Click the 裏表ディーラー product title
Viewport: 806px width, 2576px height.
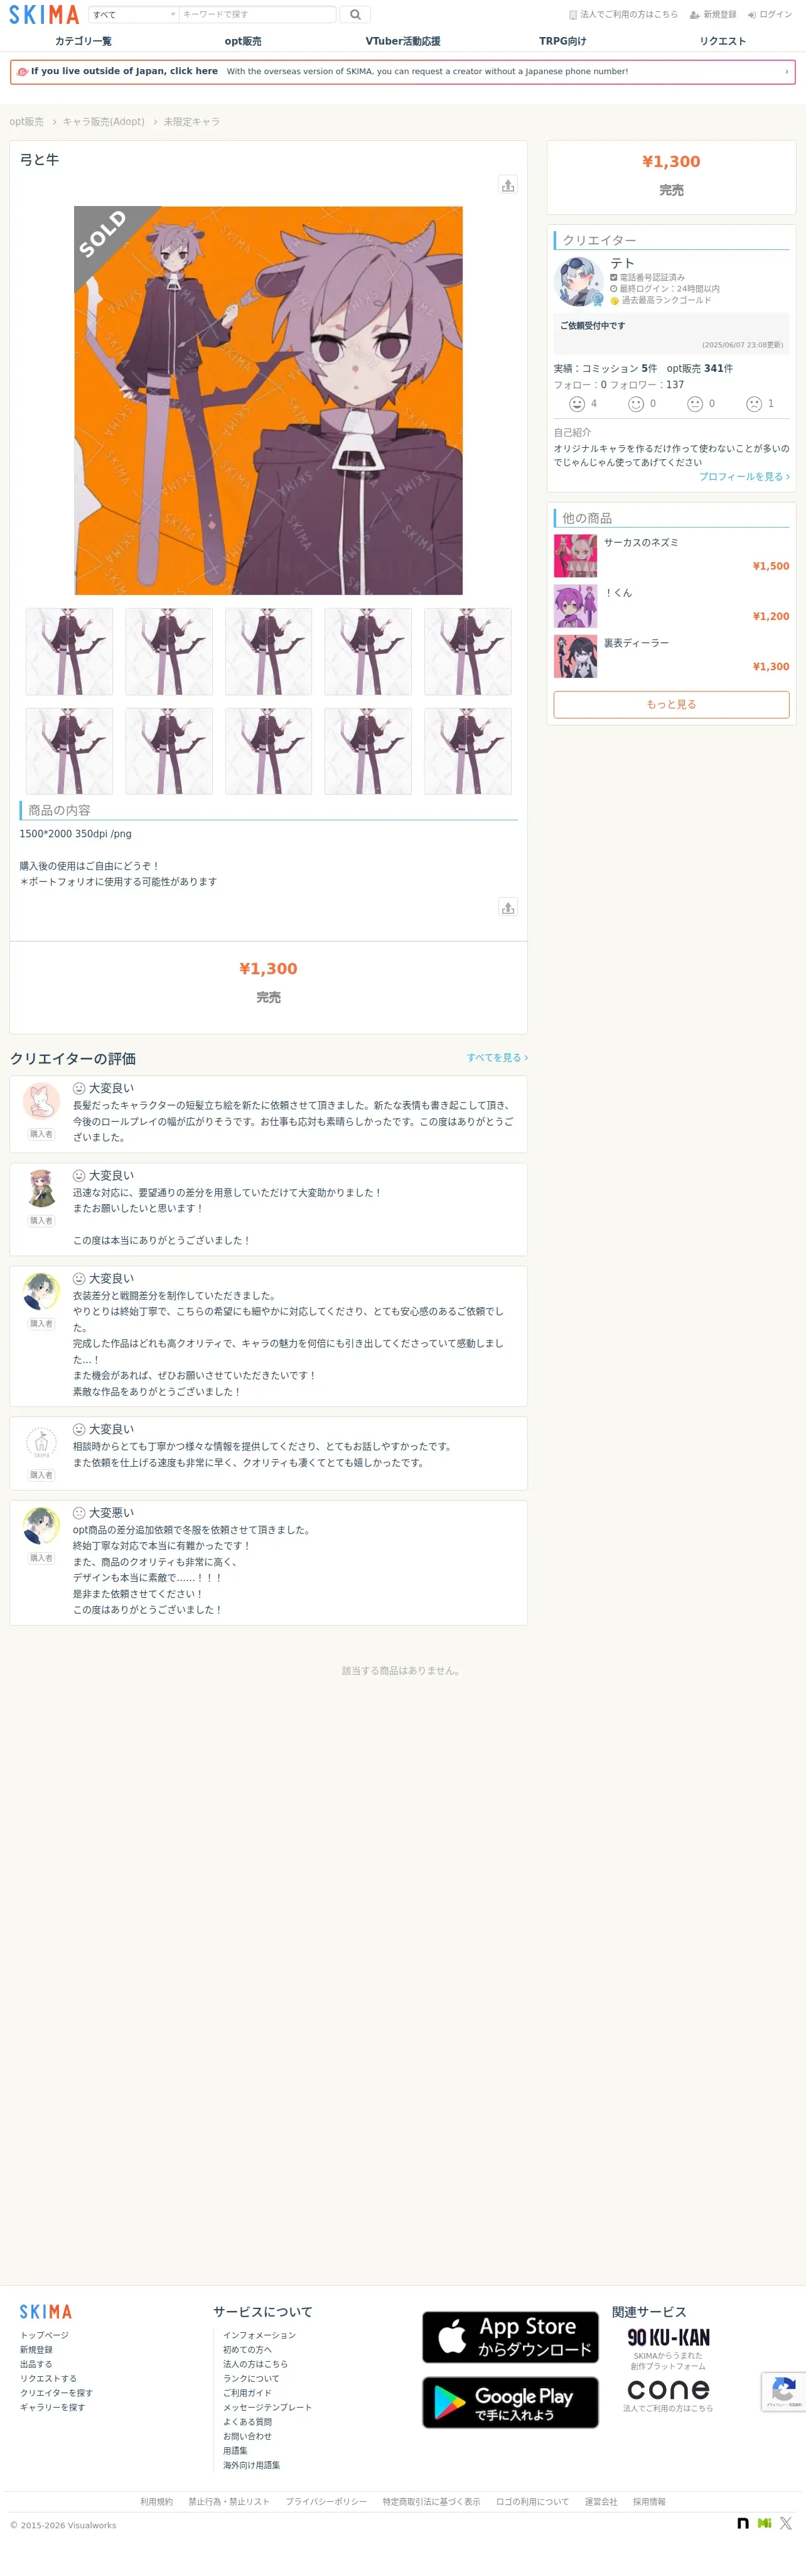pos(637,643)
